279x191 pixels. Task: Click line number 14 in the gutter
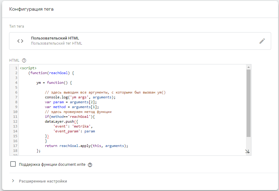tap(15, 131)
